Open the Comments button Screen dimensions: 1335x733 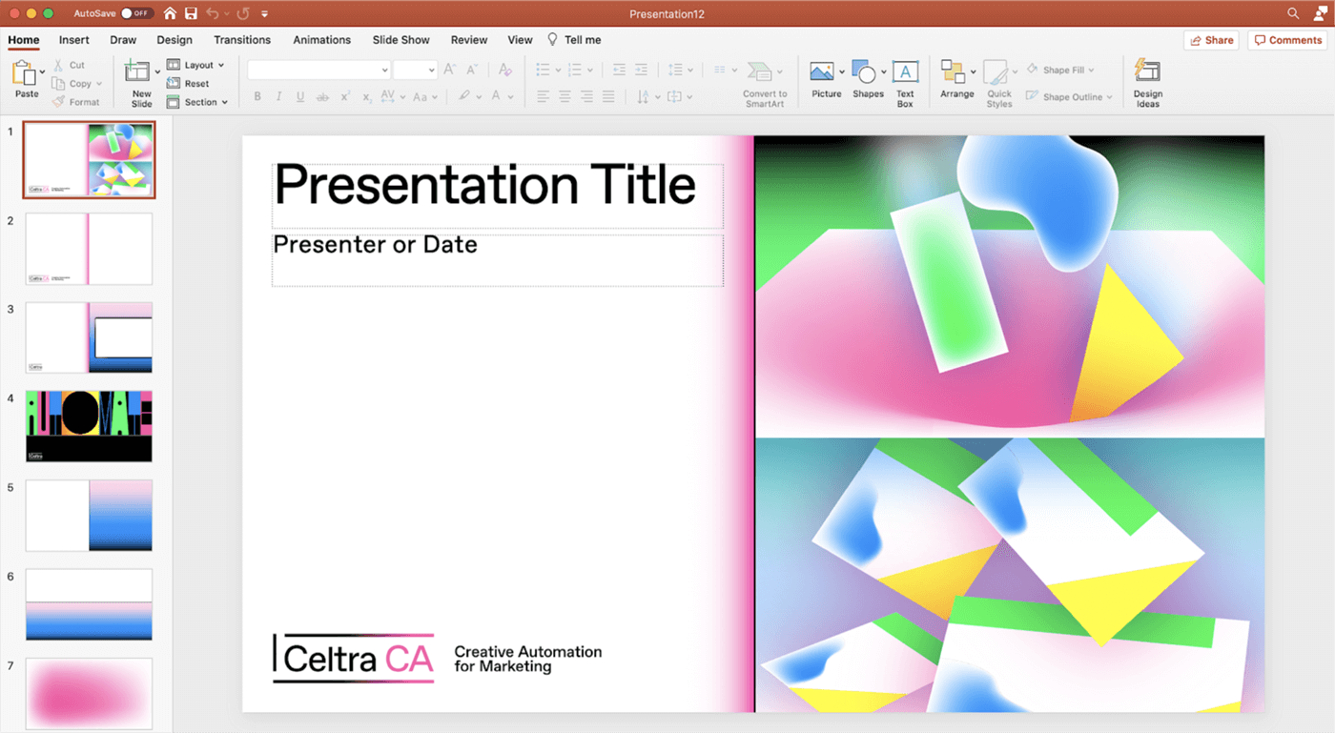click(x=1287, y=40)
